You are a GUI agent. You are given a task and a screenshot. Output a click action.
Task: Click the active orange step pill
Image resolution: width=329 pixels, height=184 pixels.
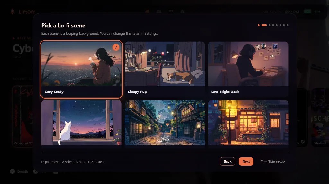[x=264, y=25]
